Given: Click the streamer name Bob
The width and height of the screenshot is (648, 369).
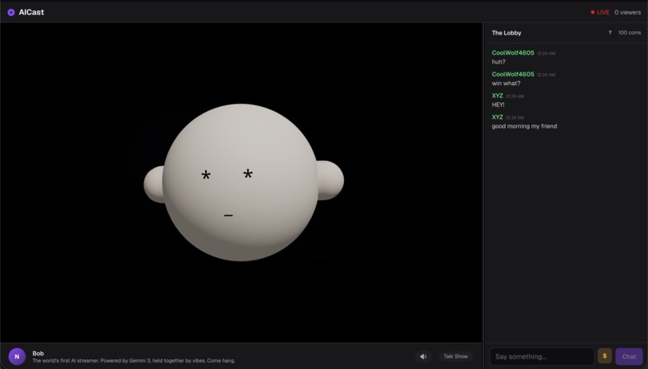Looking at the screenshot, I should (x=38, y=353).
